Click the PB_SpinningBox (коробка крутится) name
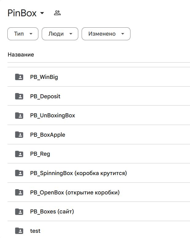The width and height of the screenshot is (190, 238). (78, 173)
